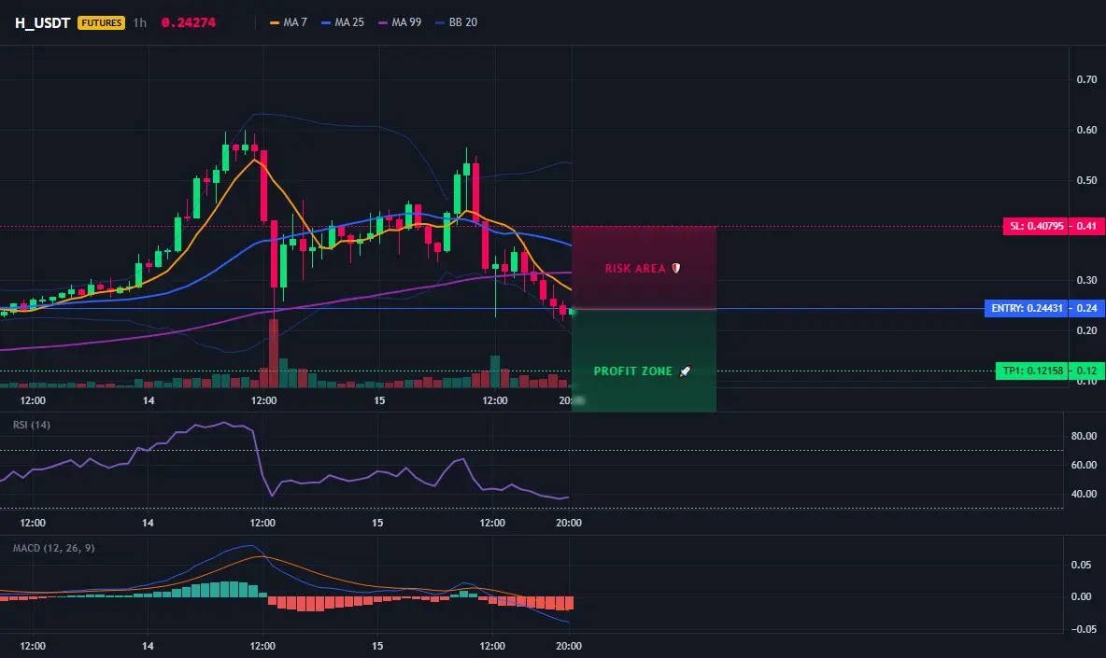Click the 20:00 time label under RSI
1106x658 pixels.
click(569, 523)
